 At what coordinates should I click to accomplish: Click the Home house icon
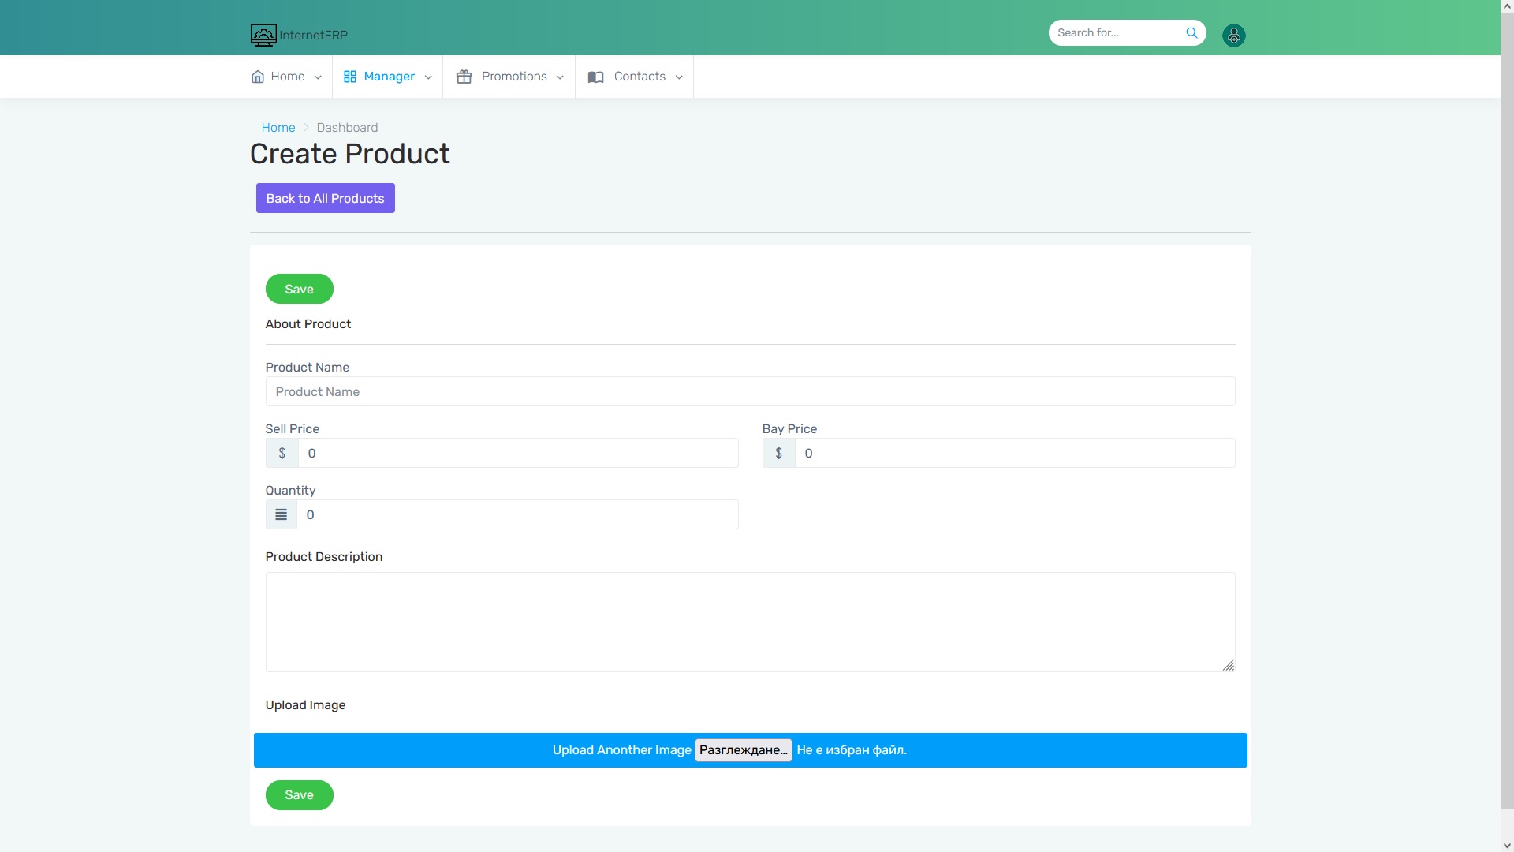click(x=258, y=77)
